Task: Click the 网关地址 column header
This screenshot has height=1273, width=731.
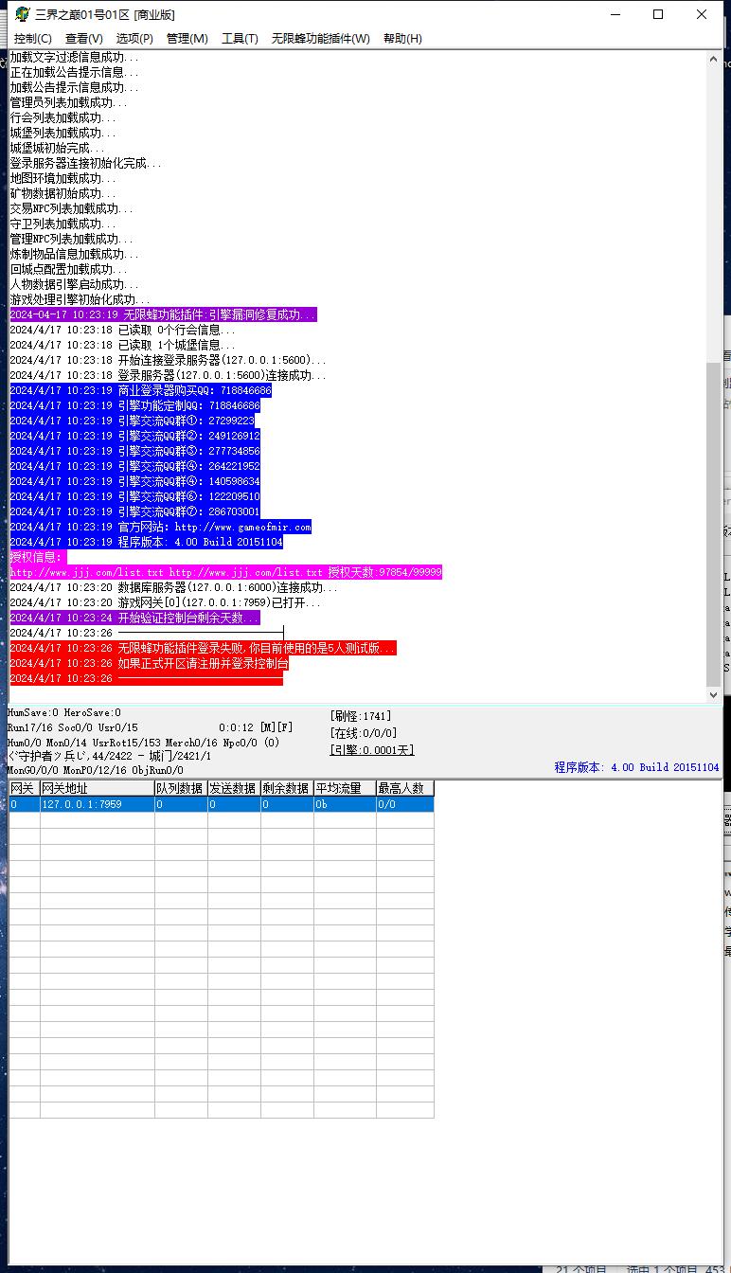Action: [x=97, y=788]
